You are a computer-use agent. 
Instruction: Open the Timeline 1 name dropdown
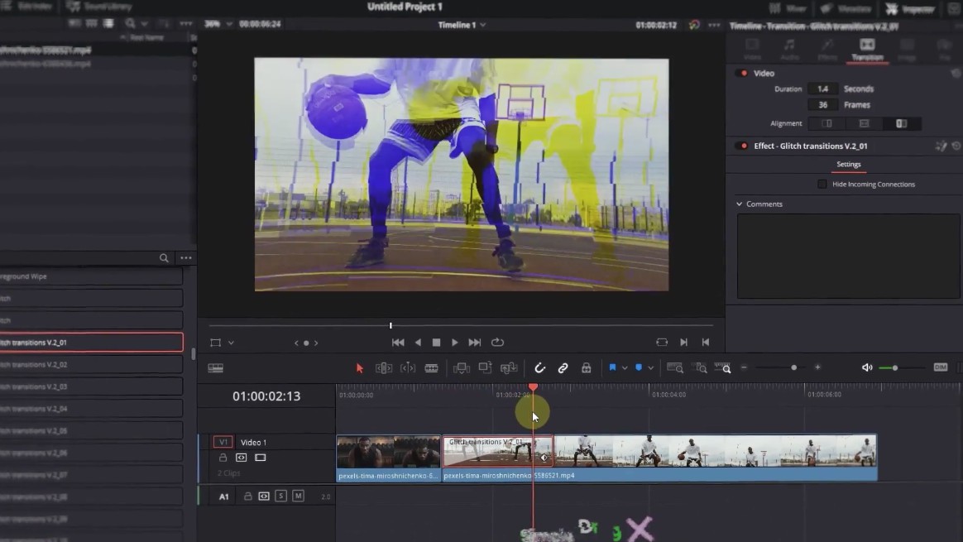482,25
